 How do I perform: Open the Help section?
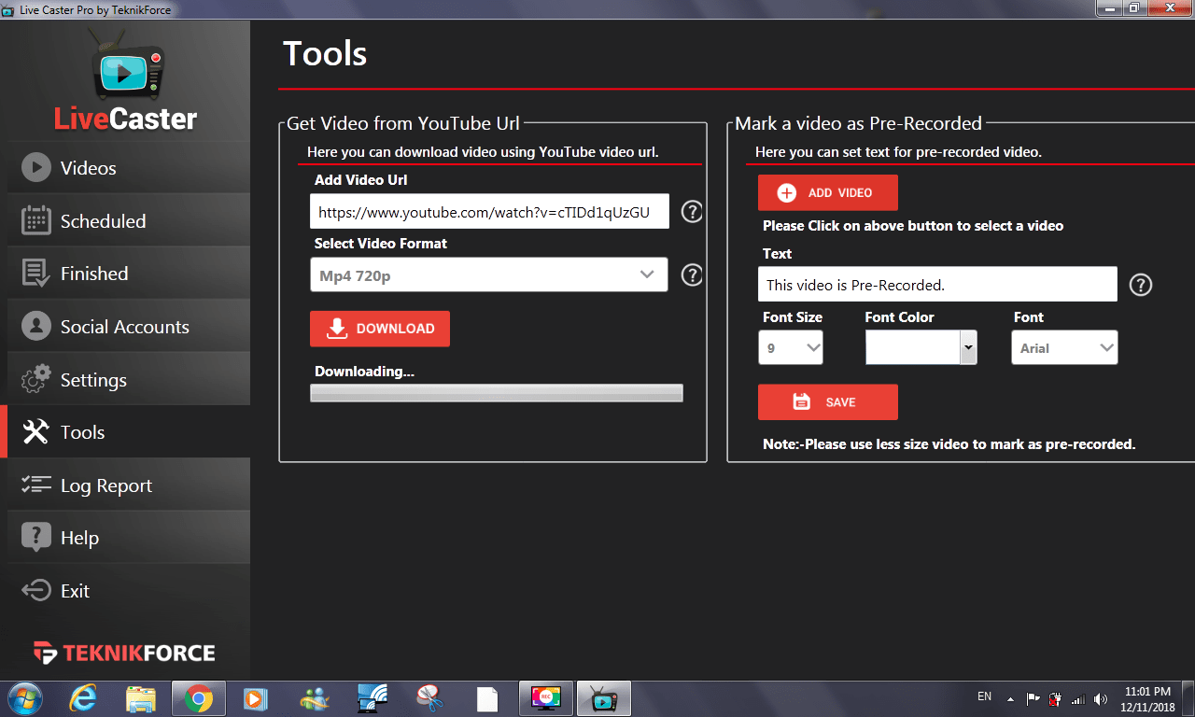pyautogui.click(x=129, y=538)
